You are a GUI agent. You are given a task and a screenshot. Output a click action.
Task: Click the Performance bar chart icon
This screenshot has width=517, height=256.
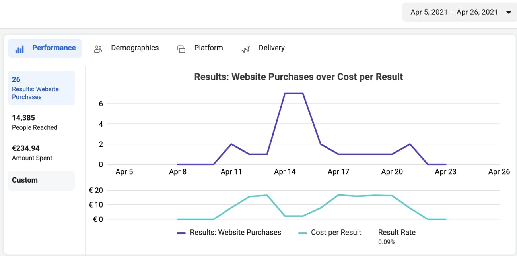pos(19,49)
